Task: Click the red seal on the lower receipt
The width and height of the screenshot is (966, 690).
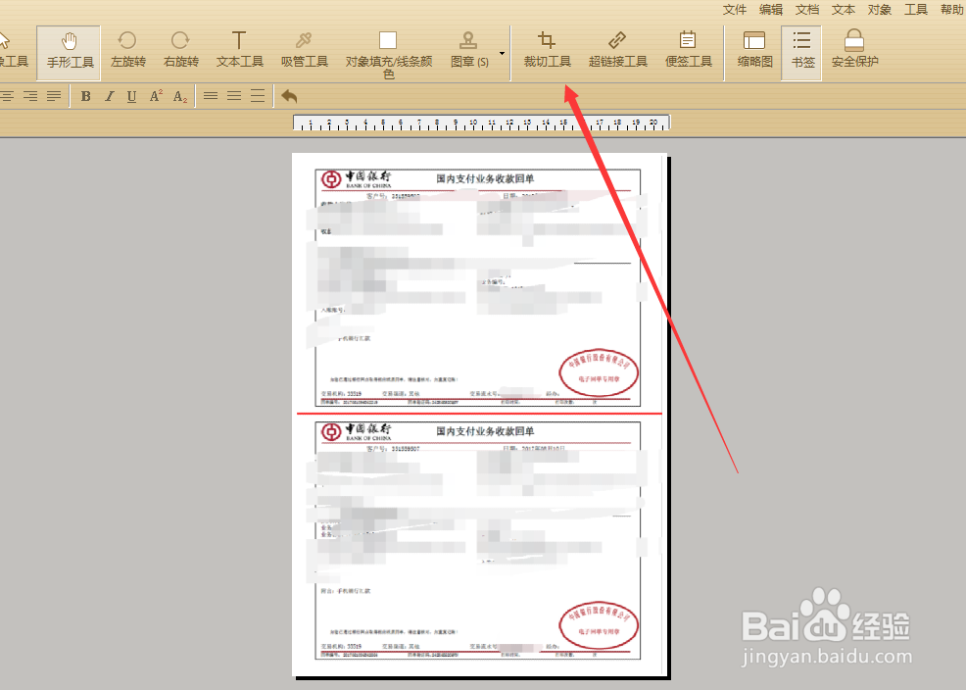Action: click(x=599, y=624)
